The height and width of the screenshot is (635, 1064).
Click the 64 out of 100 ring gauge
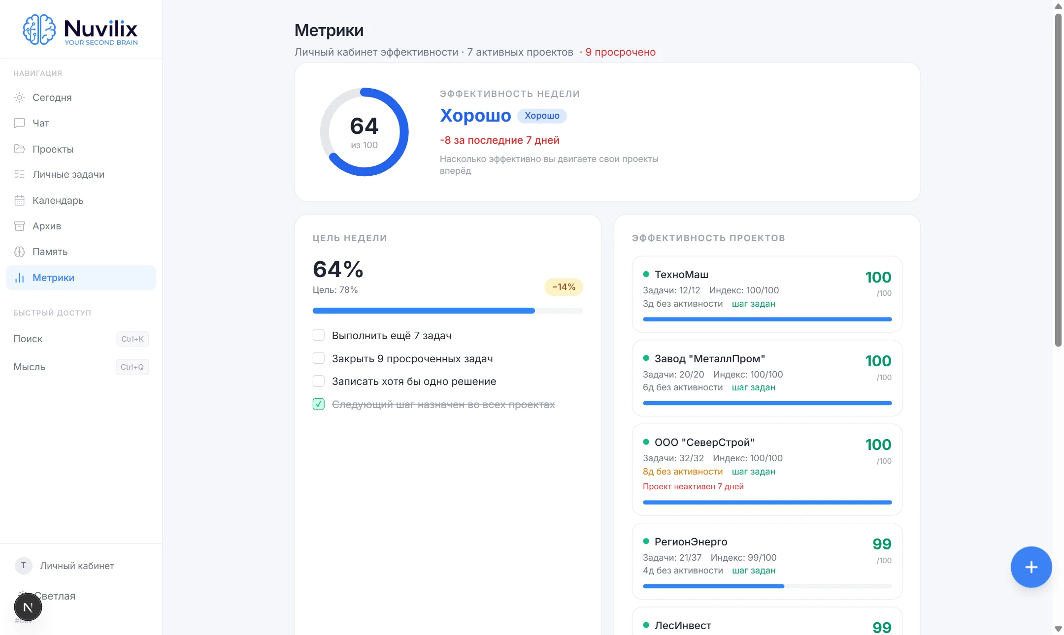364,132
